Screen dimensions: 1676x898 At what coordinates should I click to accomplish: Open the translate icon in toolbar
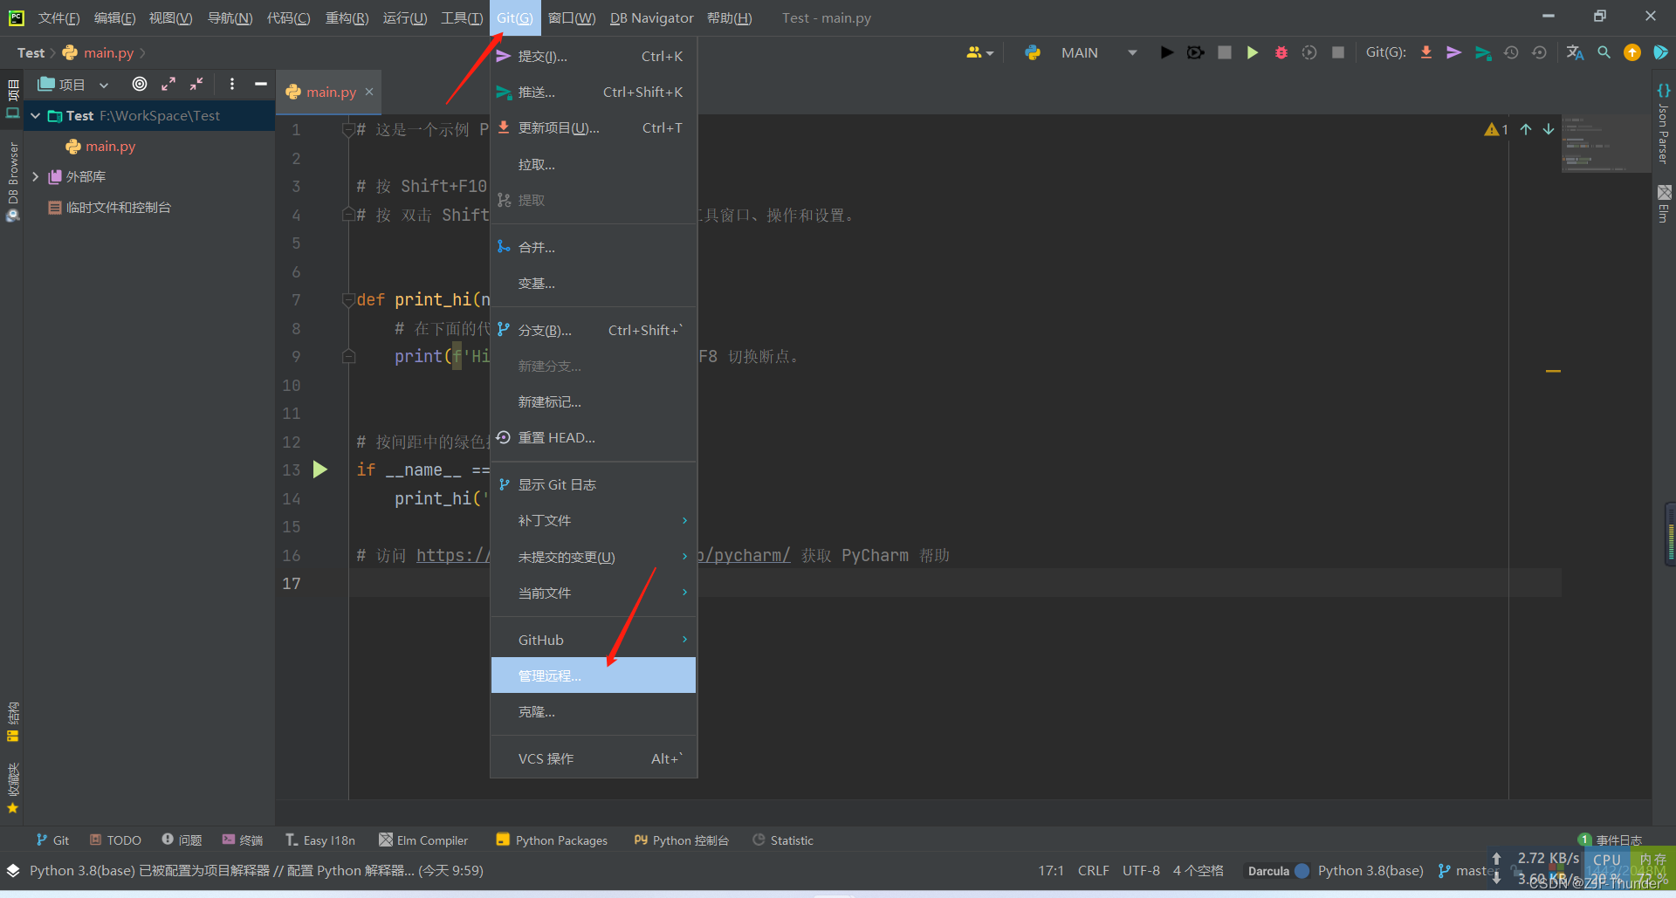tap(1575, 52)
